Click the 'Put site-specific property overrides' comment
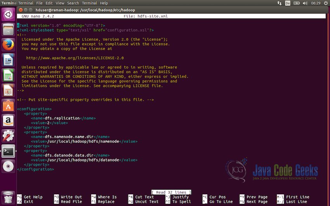The image size is (330, 206). [85, 100]
